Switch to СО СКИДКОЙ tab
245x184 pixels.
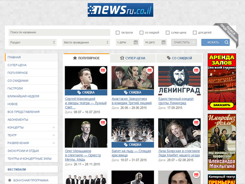(x=179, y=58)
